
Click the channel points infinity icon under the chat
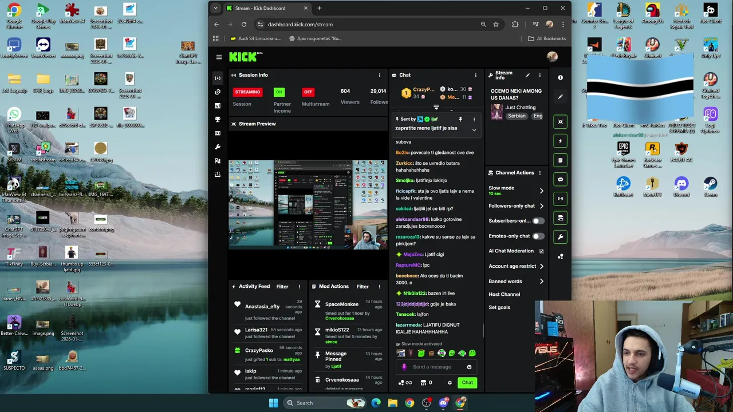405,383
